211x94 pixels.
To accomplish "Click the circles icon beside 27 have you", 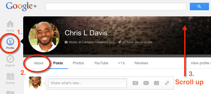I will (120, 42).
